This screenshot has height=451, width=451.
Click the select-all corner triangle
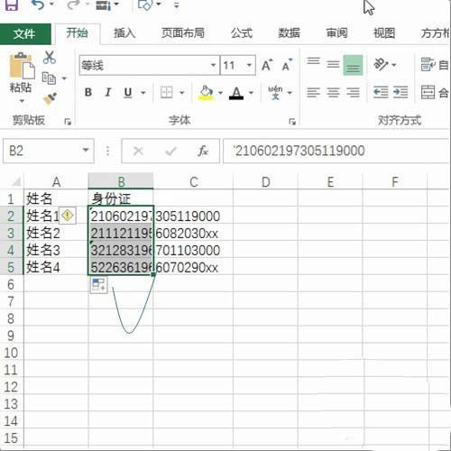pos(15,181)
